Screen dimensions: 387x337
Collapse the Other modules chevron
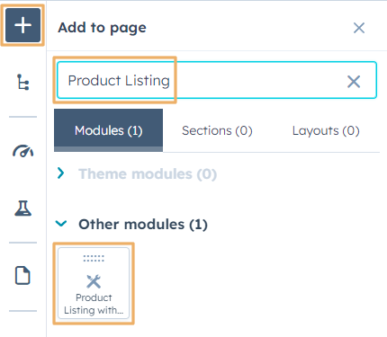click(x=61, y=224)
